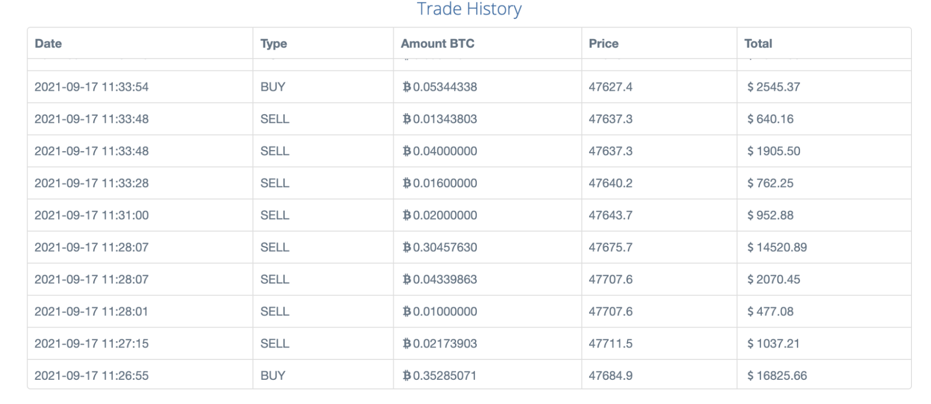
Task: Click the bitcoin icon beside 0.01600000
Action: [407, 183]
